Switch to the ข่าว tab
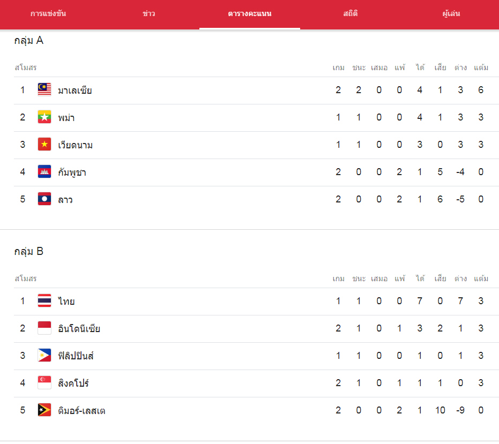The image size is (499, 444). point(149,14)
